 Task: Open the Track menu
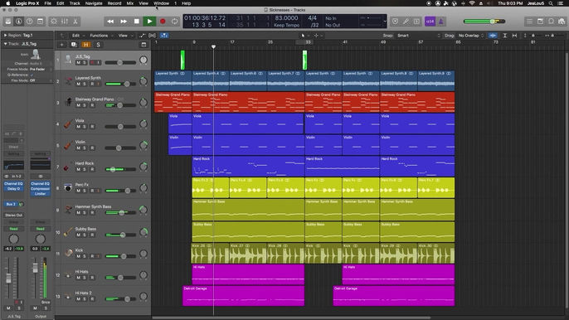point(75,3)
